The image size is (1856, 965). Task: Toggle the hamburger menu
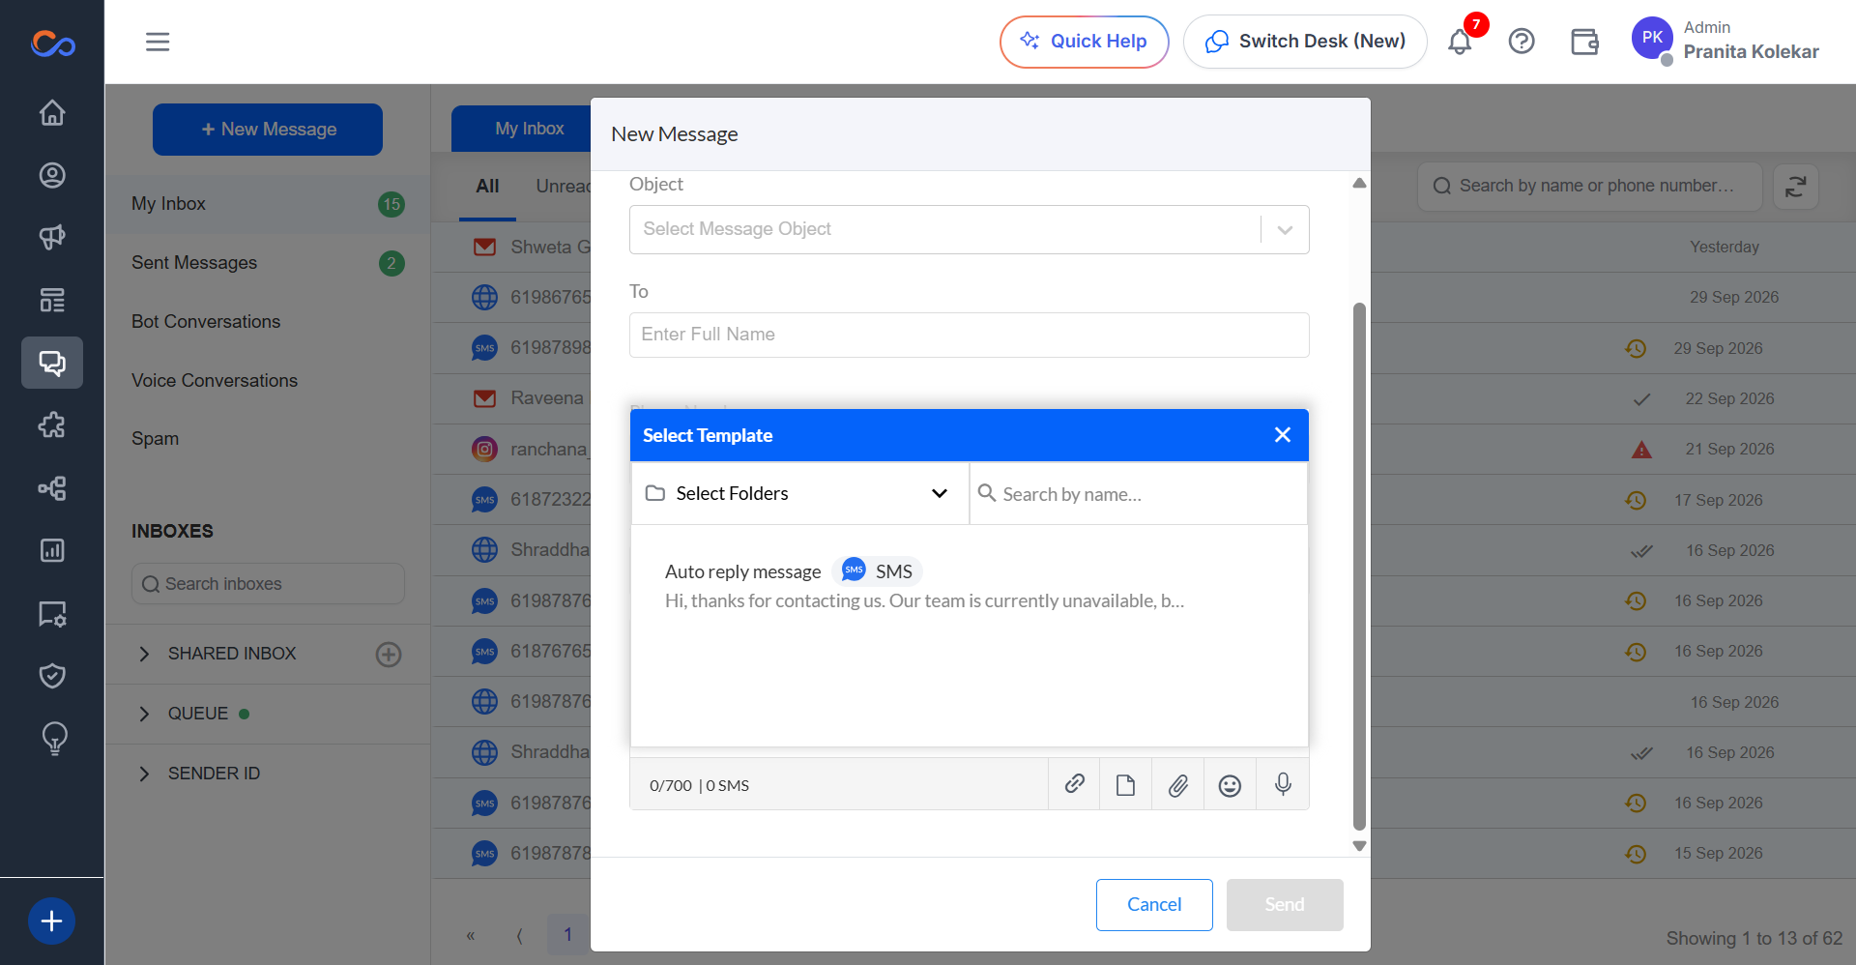[x=158, y=42]
